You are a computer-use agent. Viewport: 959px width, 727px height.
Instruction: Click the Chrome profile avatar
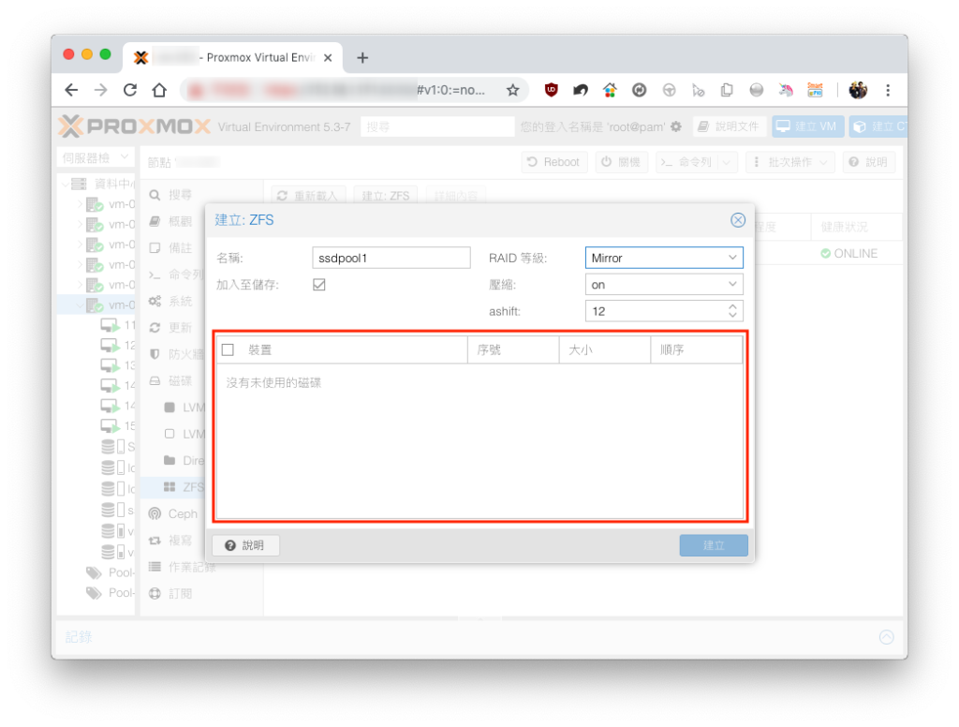[858, 91]
